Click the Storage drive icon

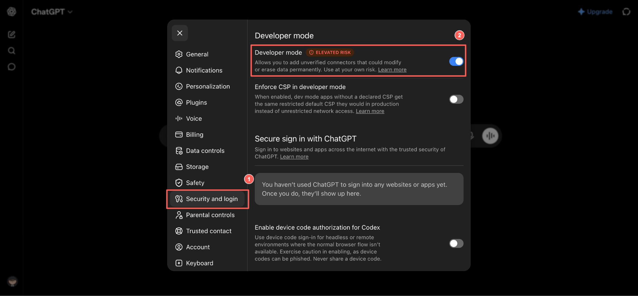pos(179,167)
